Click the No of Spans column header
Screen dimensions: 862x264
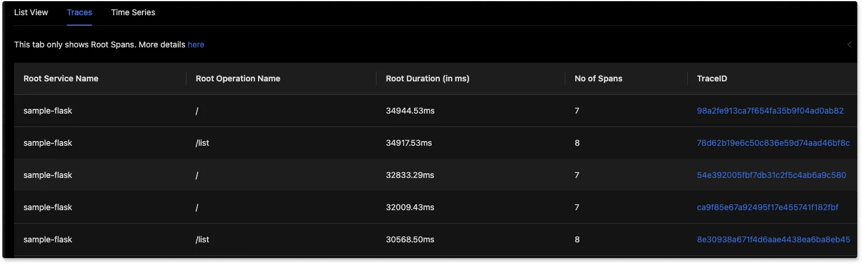tap(599, 78)
